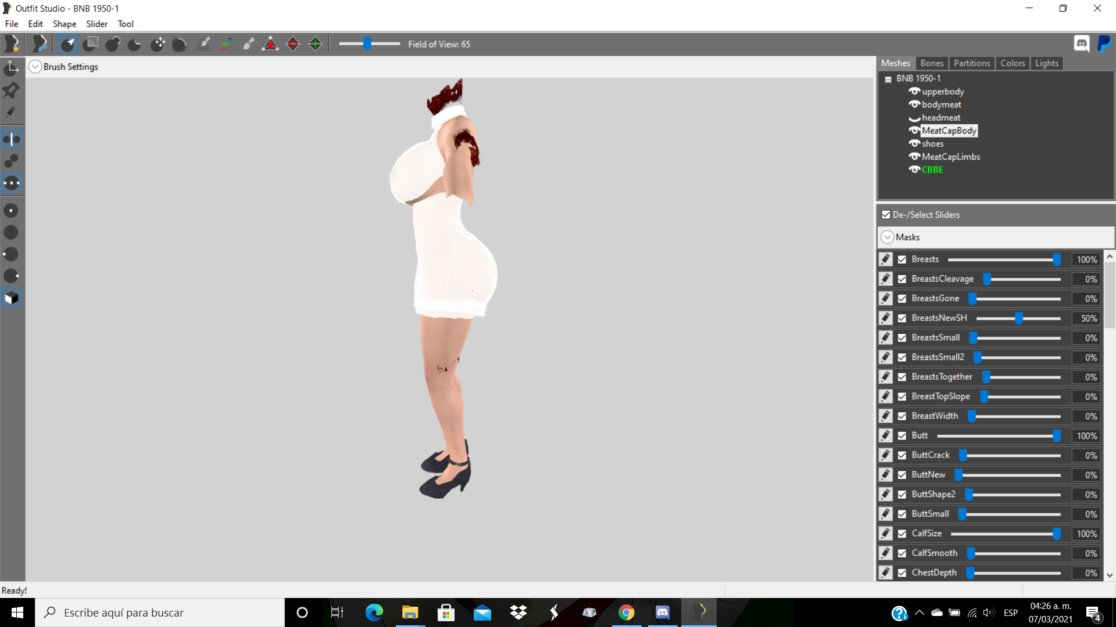
Task: Switch camera to right view
Action: click(12, 276)
